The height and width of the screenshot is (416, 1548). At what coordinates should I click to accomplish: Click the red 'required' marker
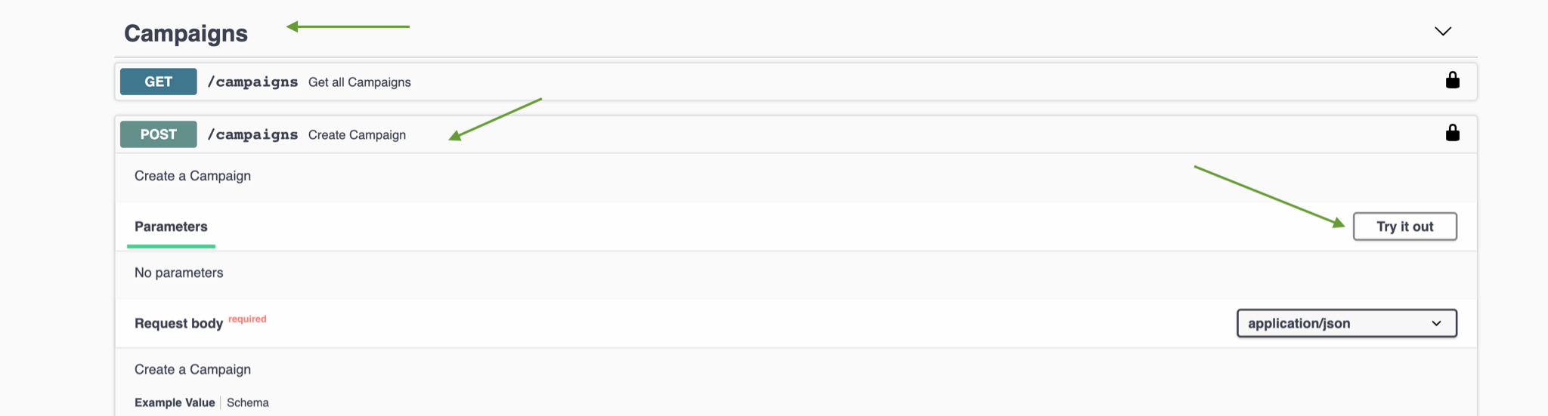coord(247,319)
